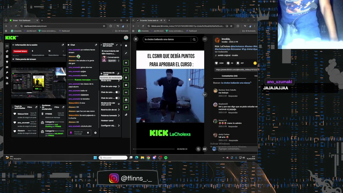The width and height of the screenshot is (343, 193).
Task: Click the TikTok comments bubble icon
Action: click(228, 63)
